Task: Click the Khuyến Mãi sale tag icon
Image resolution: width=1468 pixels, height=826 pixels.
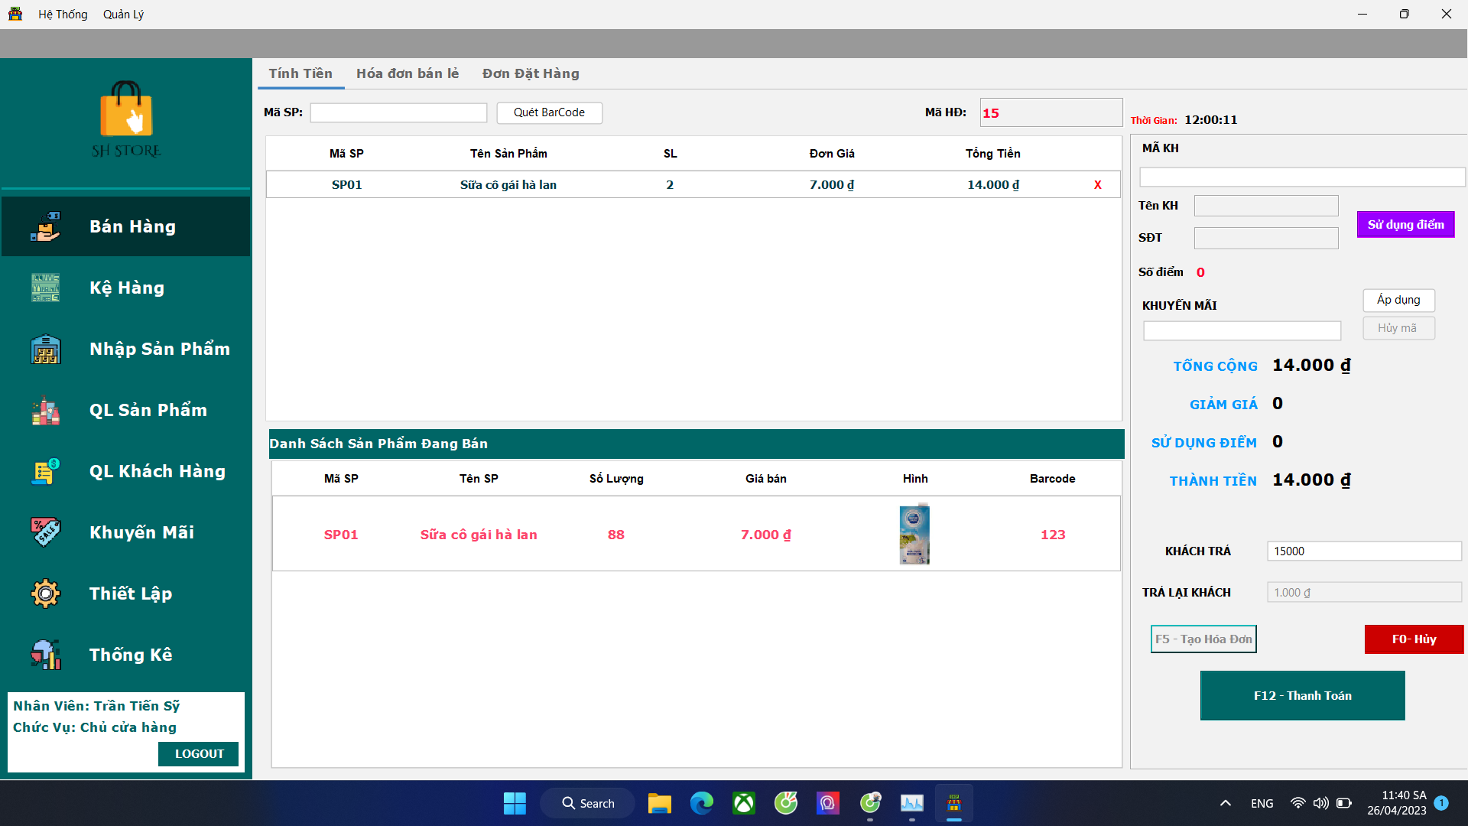Action: (x=45, y=532)
